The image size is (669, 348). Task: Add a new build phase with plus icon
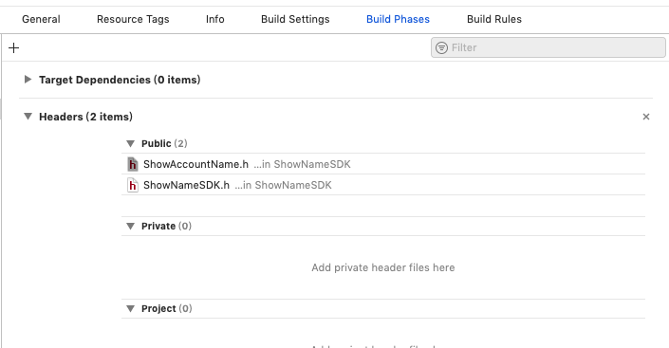point(13,47)
